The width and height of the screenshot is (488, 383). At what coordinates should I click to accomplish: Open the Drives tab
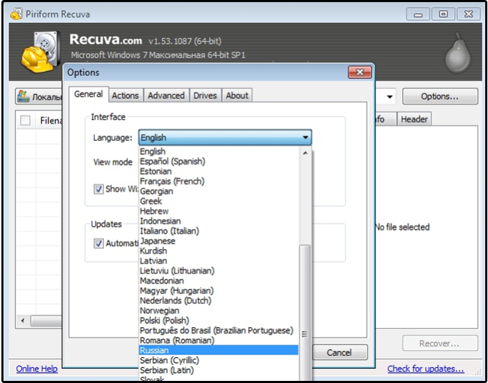(x=205, y=96)
